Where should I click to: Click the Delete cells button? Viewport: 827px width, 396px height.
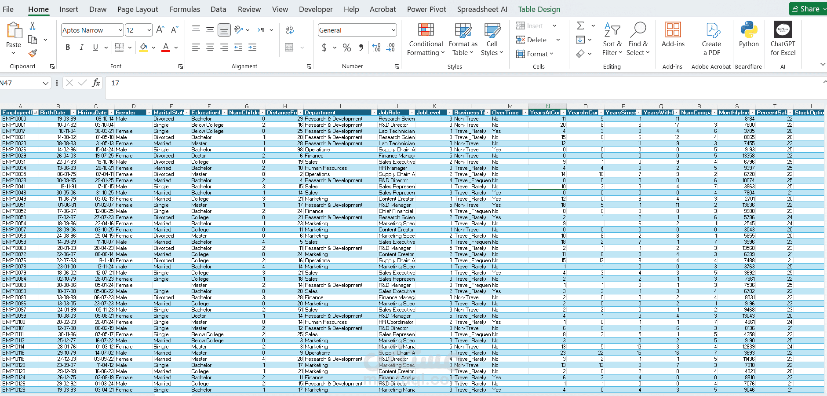coord(532,40)
